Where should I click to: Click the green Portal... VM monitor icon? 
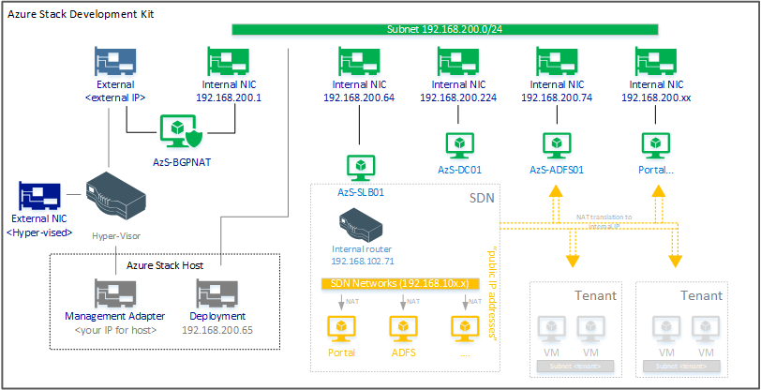point(656,144)
